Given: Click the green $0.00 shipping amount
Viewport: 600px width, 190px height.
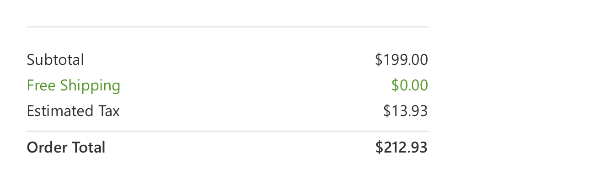Looking at the screenshot, I should coord(410,85).
